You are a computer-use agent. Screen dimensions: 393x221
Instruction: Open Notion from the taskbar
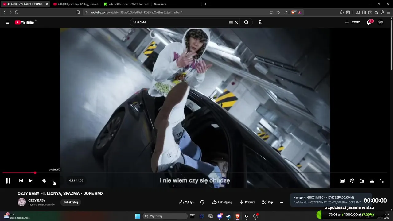(211, 216)
